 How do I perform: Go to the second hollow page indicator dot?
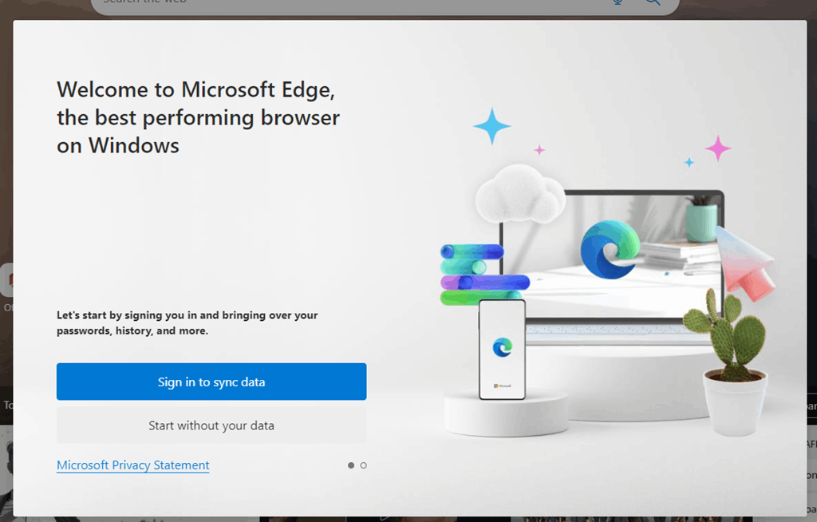point(364,465)
